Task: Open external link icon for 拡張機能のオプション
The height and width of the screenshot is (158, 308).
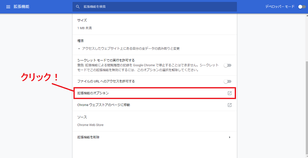Action: click(229, 93)
